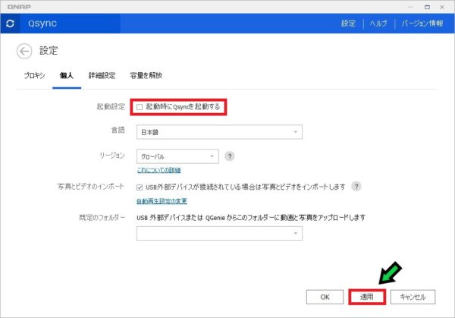
Task: Open ヘルプ in the top header
Action: tap(378, 24)
